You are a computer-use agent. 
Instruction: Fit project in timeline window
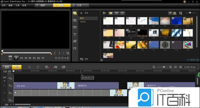point(175,67)
